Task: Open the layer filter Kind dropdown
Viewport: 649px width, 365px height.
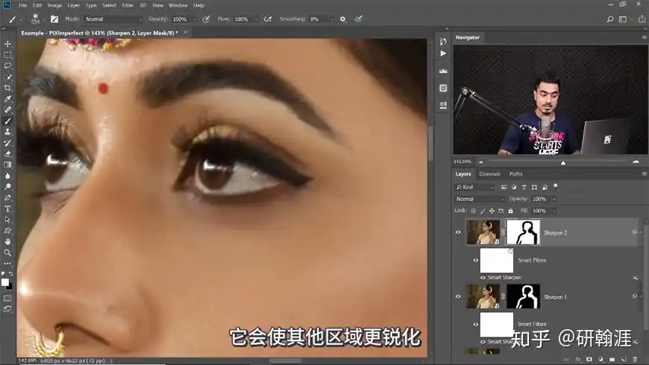Action: (x=474, y=187)
